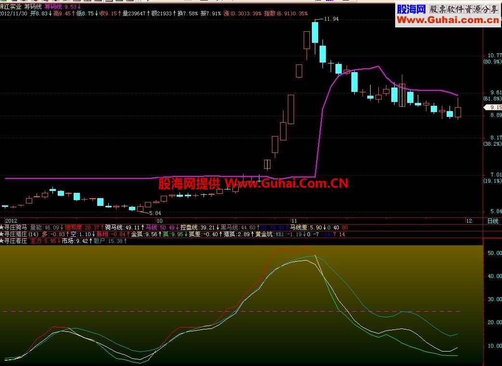Click the month 12 marker on time axis

coord(469,221)
